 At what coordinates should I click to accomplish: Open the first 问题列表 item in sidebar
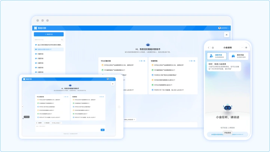(40, 54)
